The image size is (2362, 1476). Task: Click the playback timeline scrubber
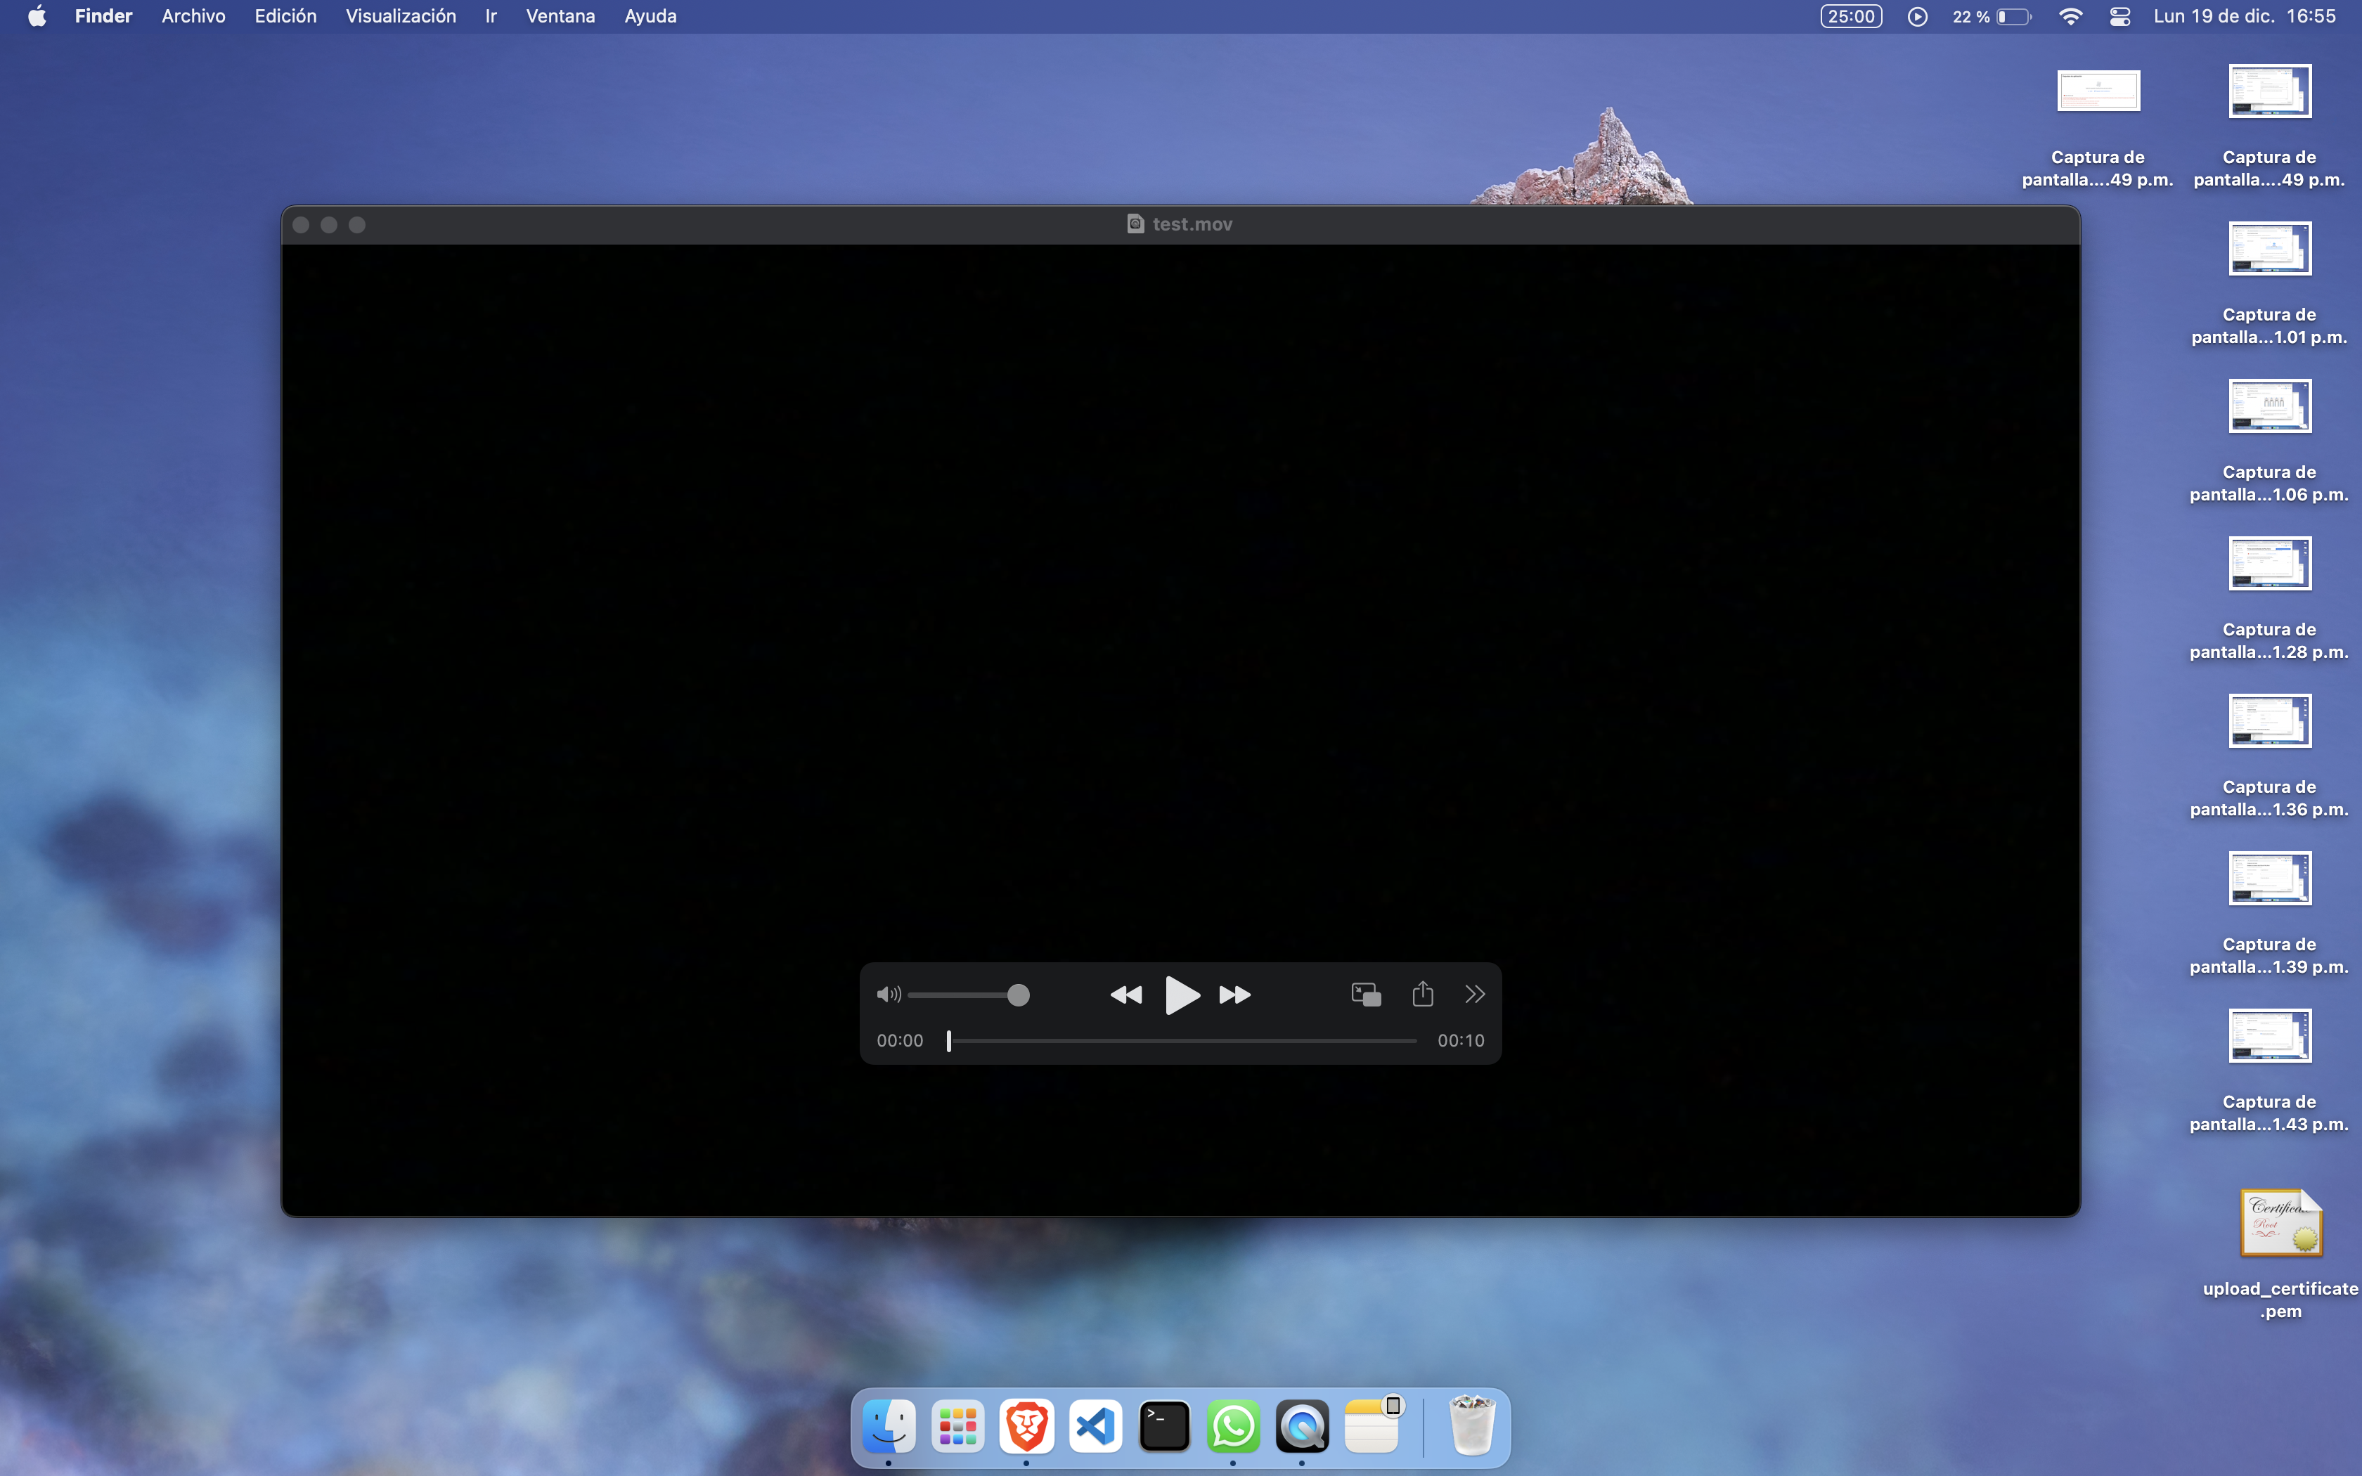[x=949, y=1041]
